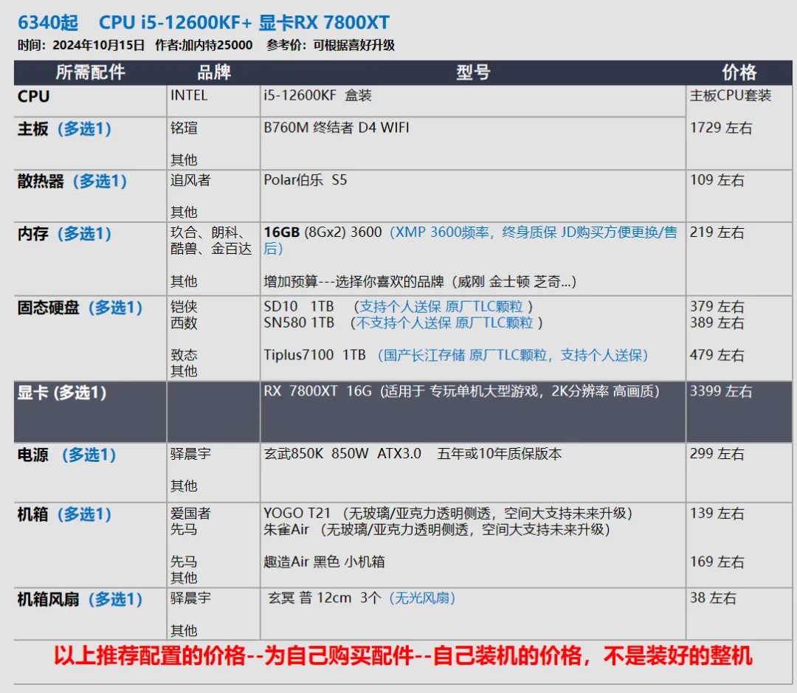Viewport: 797px width, 693px height.
Task: Click the 'INTEL' brand cell
Action: (189, 96)
